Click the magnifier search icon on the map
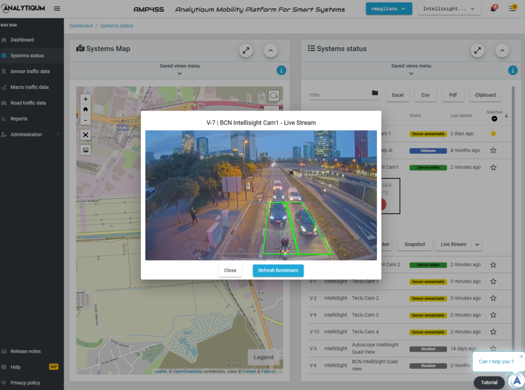Viewport: 525px width, 390px height. (x=273, y=96)
